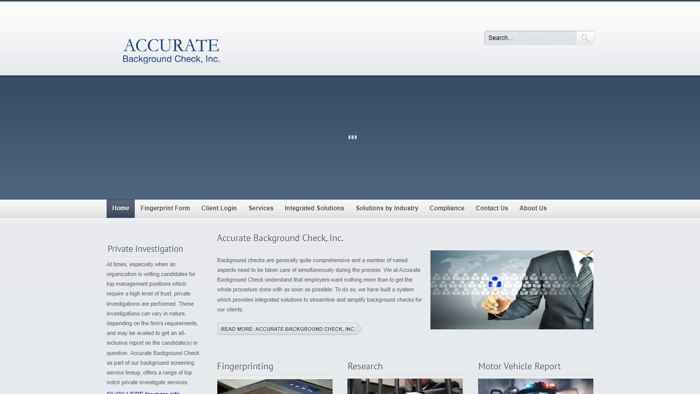Open the Fingerprint Form menu item
The width and height of the screenshot is (700, 394).
tap(165, 208)
